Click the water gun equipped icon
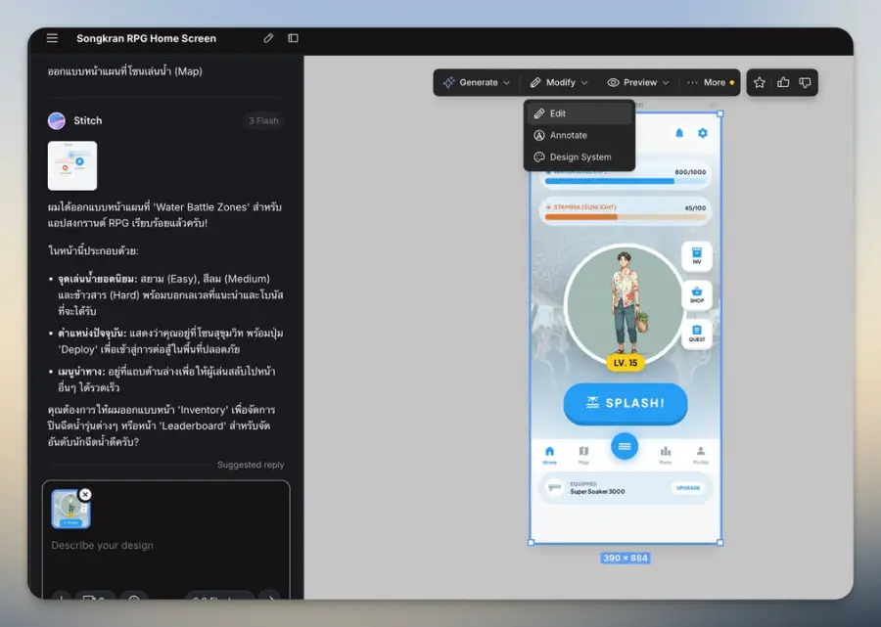 555,487
